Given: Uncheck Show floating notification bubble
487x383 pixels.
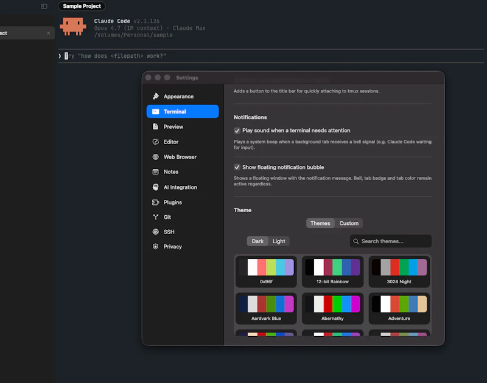Looking at the screenshot, I should coord(237,167).
